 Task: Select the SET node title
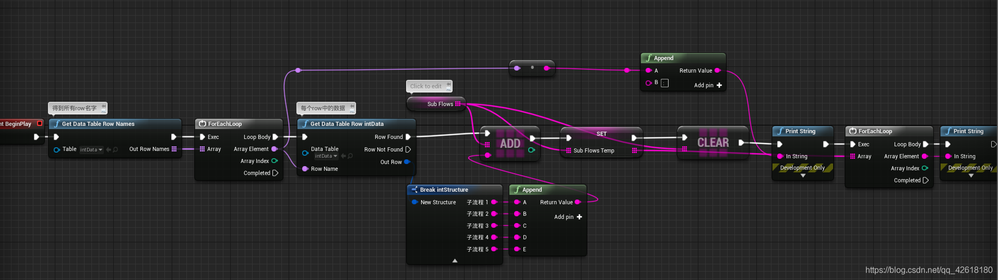601,134
